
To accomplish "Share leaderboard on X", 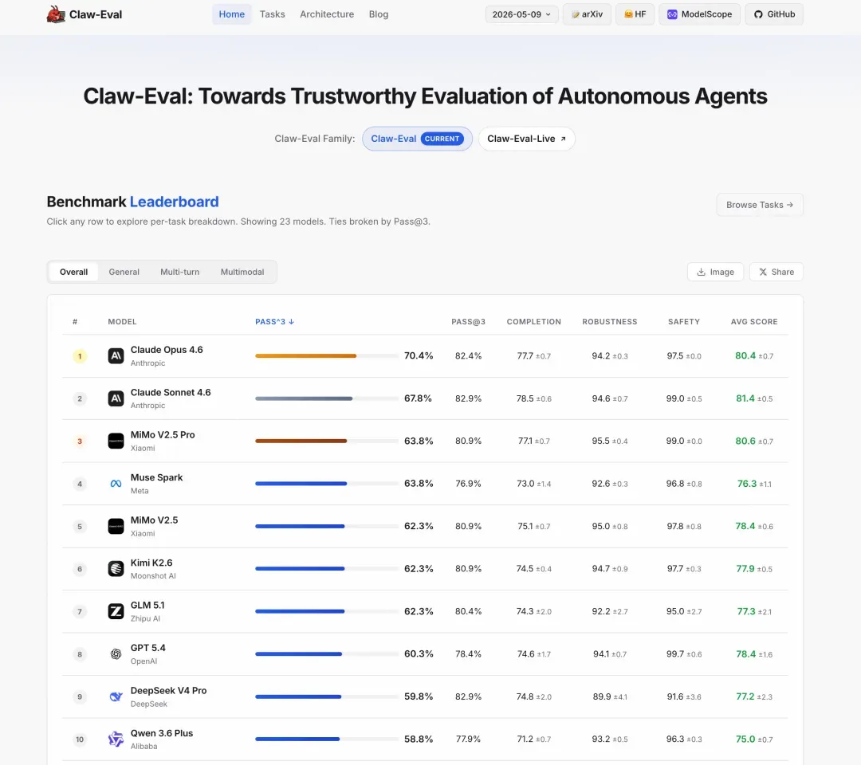I will pos(776,272).
